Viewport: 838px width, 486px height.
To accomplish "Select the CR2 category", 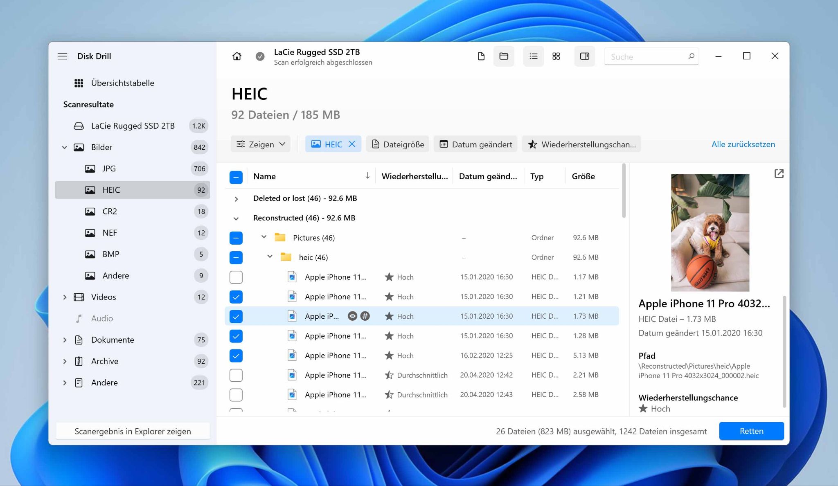I will coord(133,211).
